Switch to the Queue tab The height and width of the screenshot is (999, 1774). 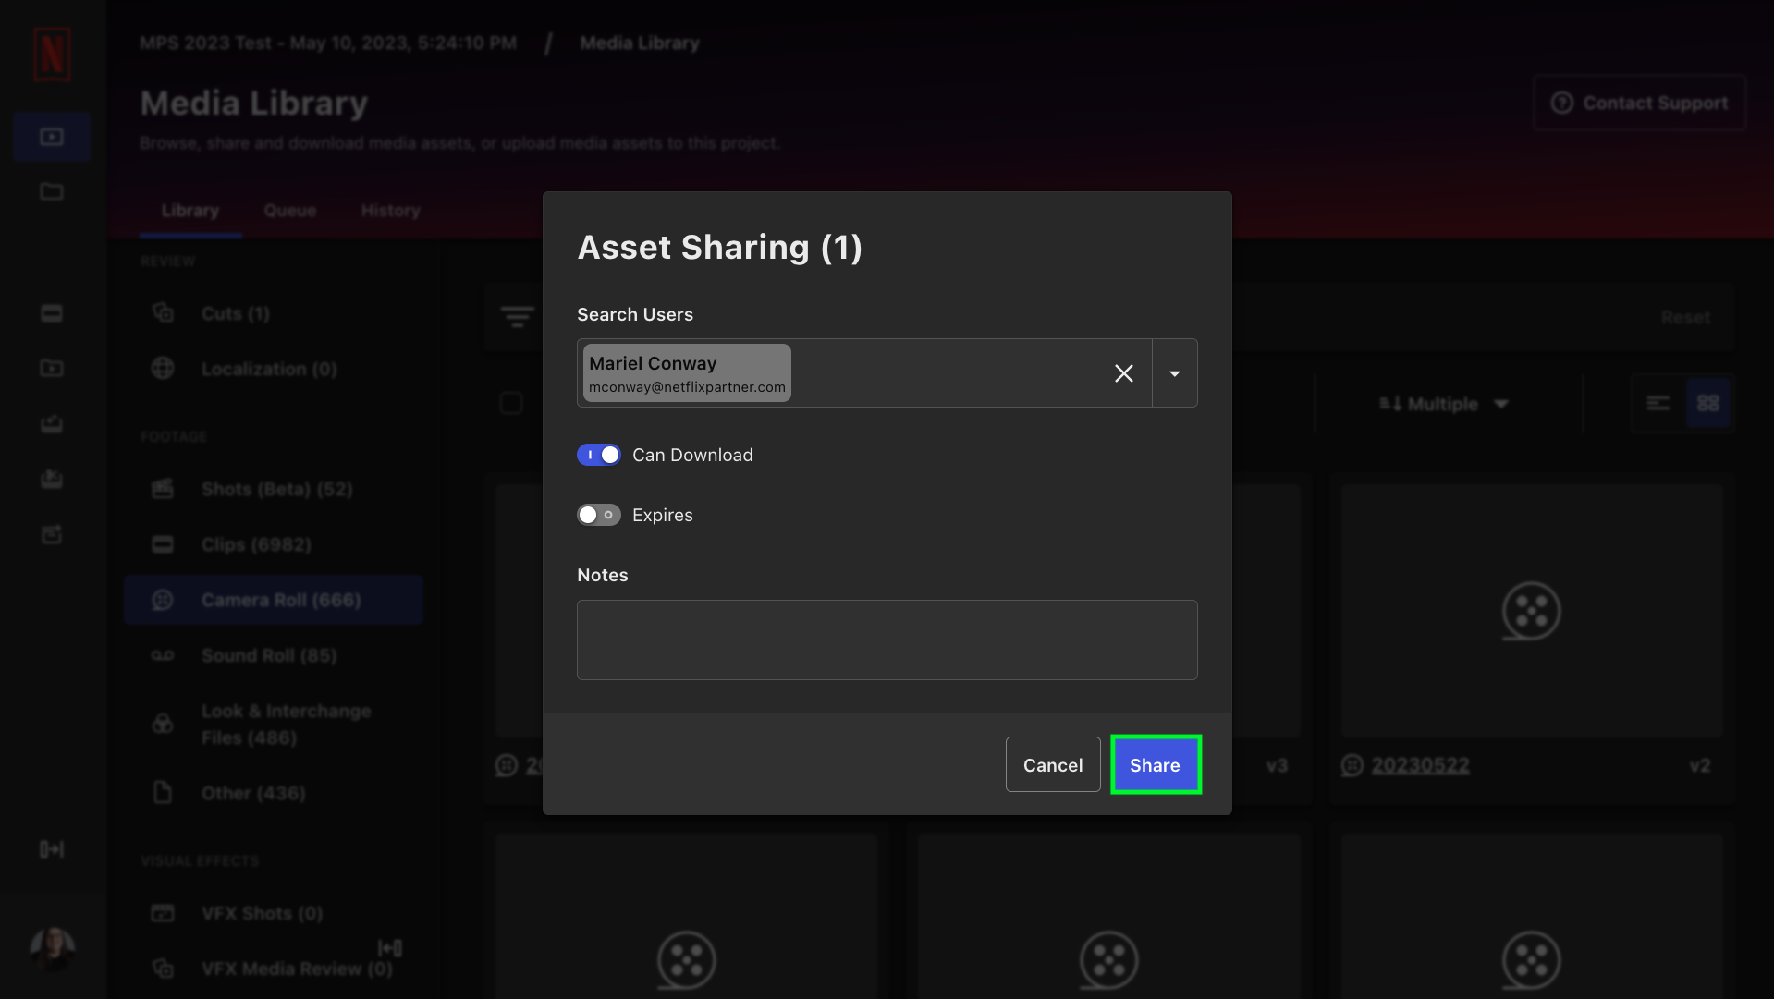[x=289, y=211]
